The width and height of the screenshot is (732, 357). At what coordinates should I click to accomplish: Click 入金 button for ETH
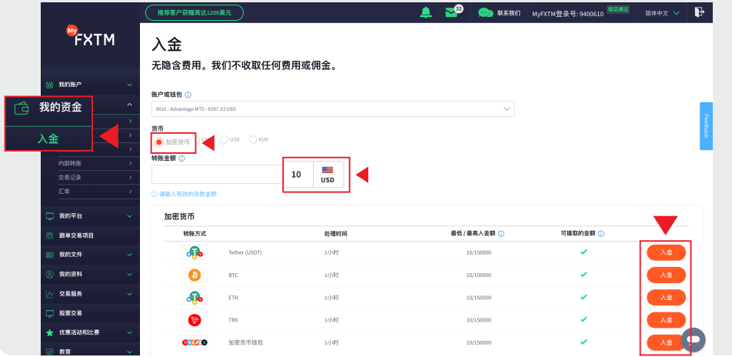coord(666,297)
